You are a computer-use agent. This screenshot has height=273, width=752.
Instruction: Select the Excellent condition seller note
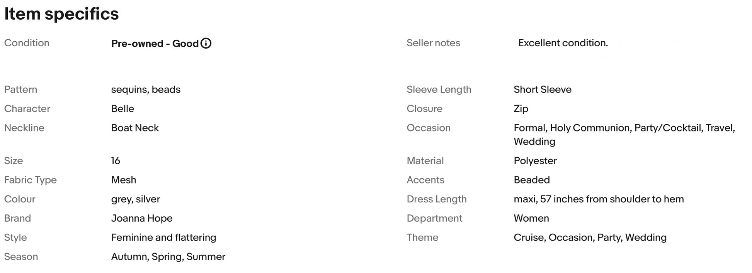(563, 43)
